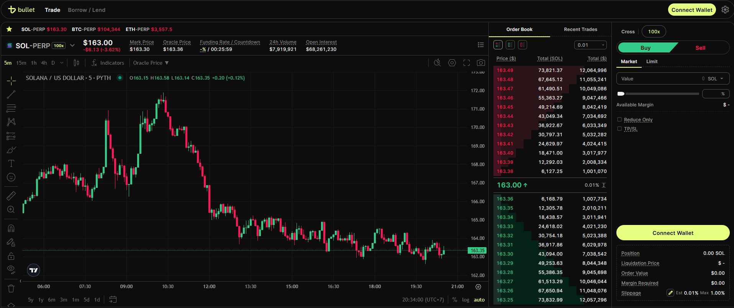Edit slippage with pencil icon

670,293
